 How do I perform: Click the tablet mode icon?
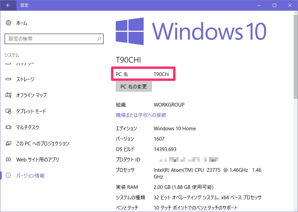pos(8,111)
